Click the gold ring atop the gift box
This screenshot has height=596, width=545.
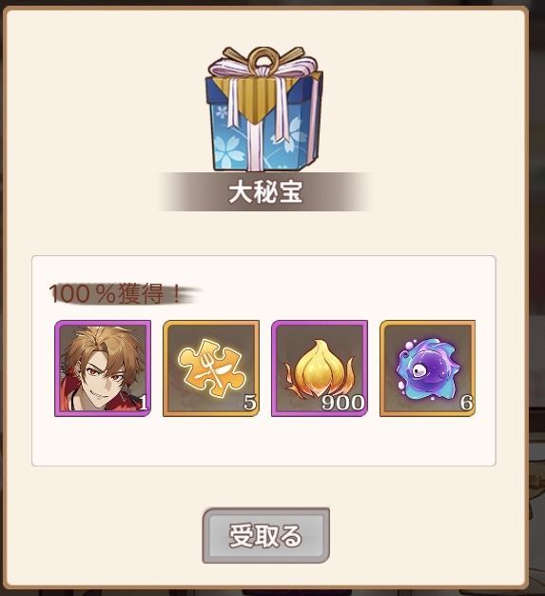pos(263,58)
